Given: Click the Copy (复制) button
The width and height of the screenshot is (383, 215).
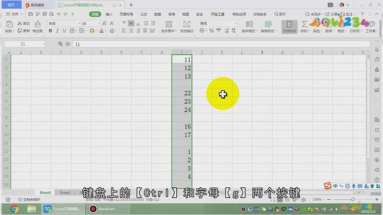Looking at the screenshot, I should pos(23,31).
